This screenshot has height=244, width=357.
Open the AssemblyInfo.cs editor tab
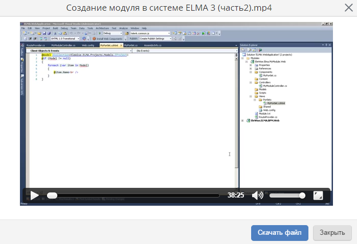(x=152, y=45)
